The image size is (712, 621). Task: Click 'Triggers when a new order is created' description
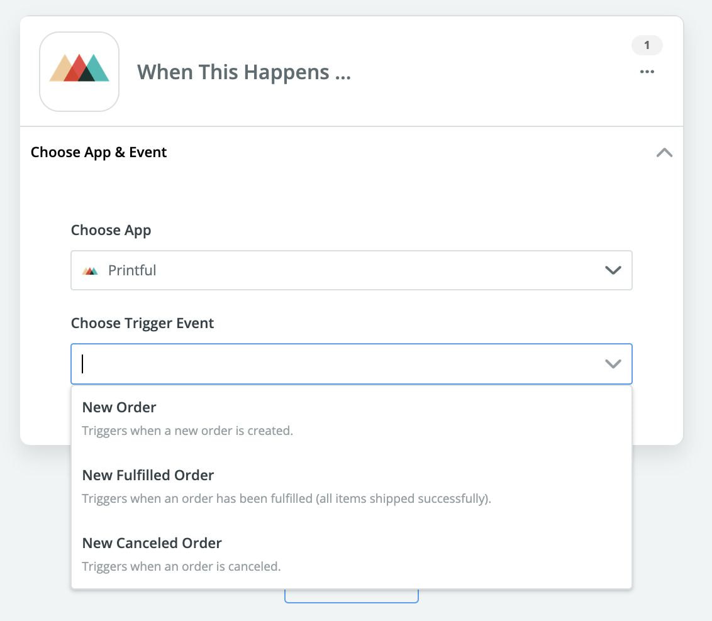coord(187,431)
